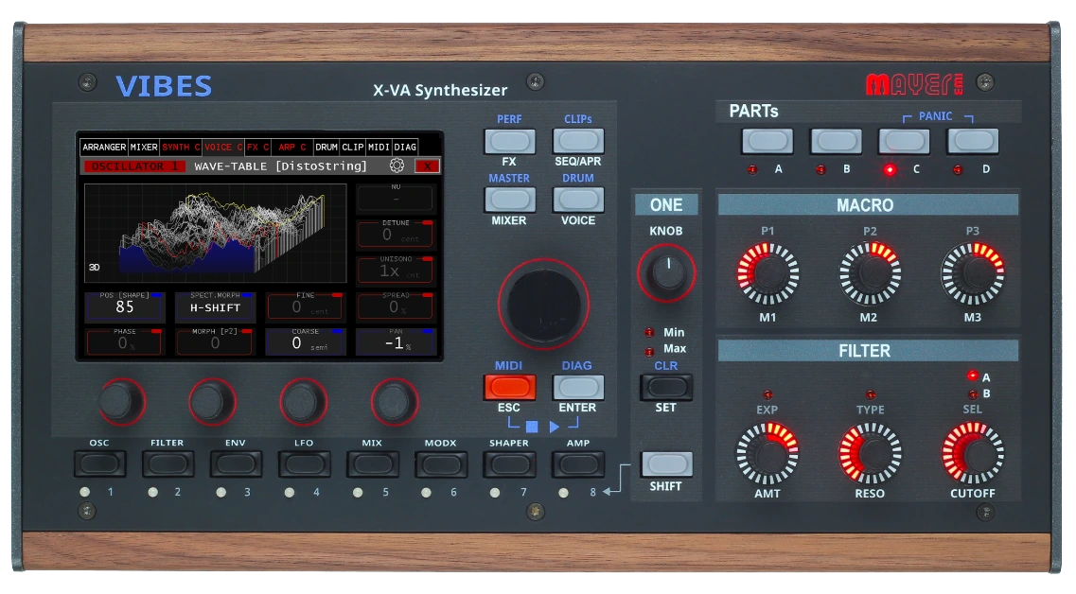
Task: Open WAVE-TABLE [DistoString] selector
Action: (x=280, y=166)
